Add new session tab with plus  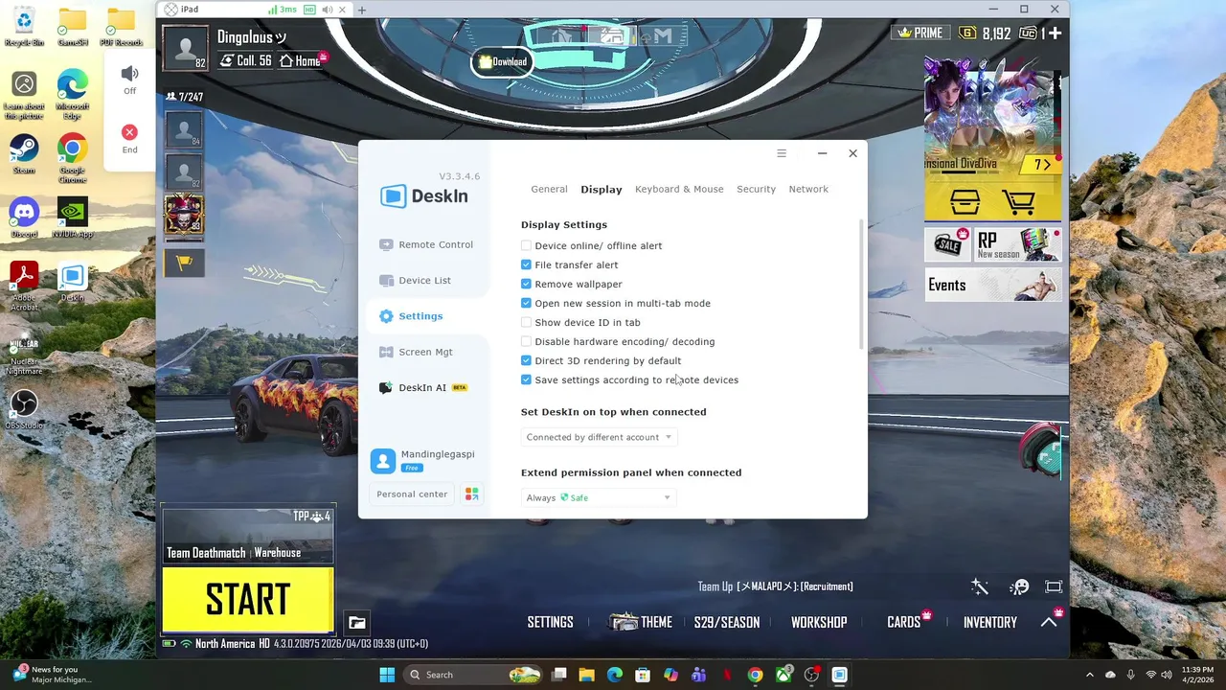click(x=362, y=10)
